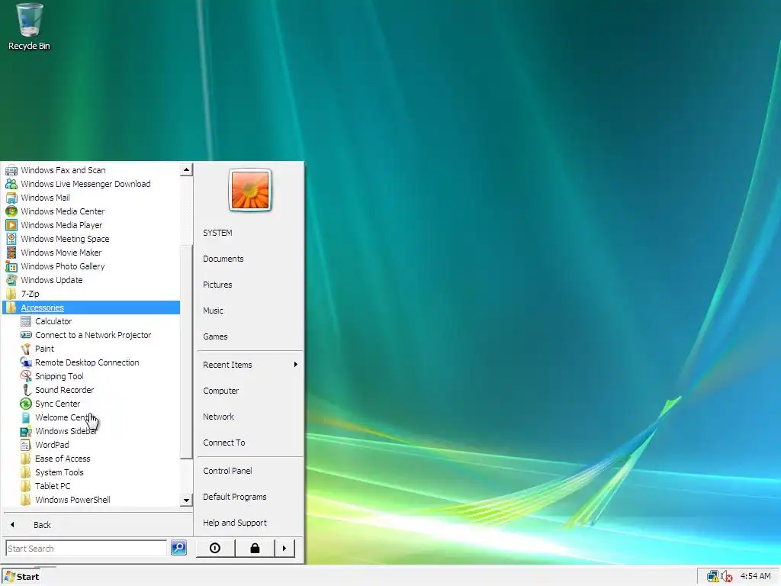
Task: Open SYSTEM user folder
Action: [x=217, y=233]
